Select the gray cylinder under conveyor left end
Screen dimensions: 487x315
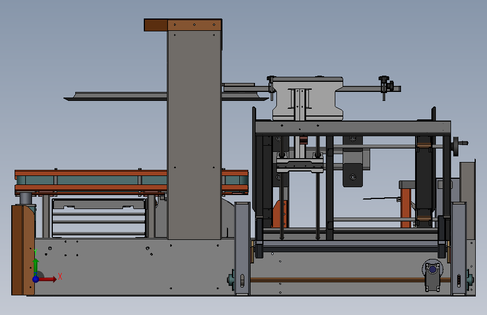26,198
